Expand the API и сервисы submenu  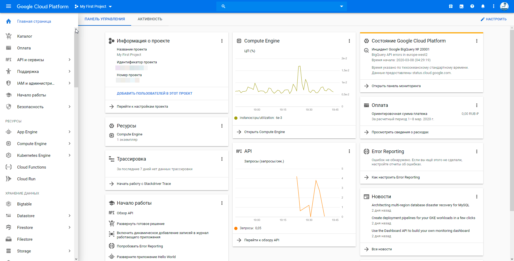point(69,60)
